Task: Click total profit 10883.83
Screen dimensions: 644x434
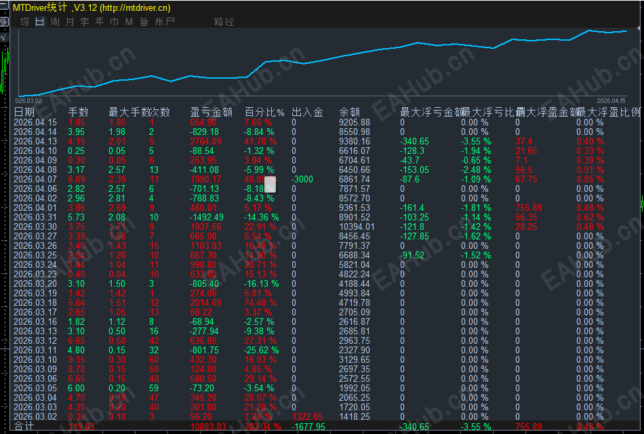Action: tap(208, 427)
